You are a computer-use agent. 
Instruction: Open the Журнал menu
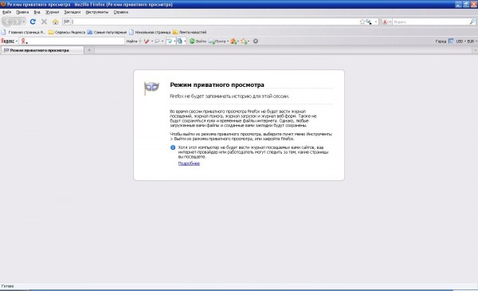(52, 12)
